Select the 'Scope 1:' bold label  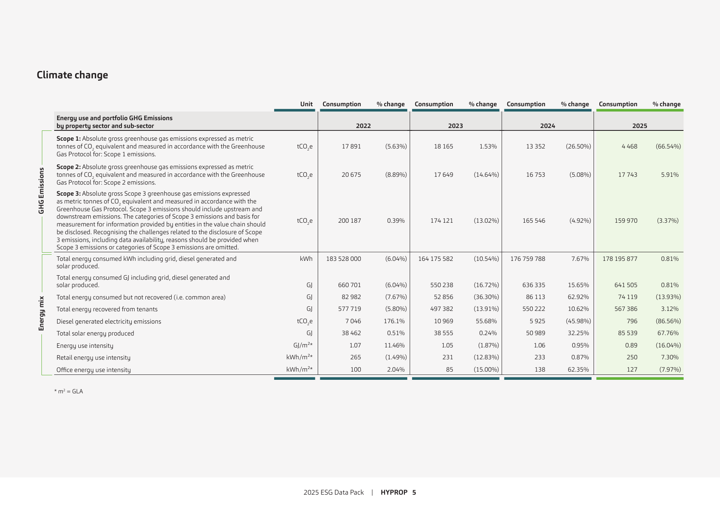(69, 139)
